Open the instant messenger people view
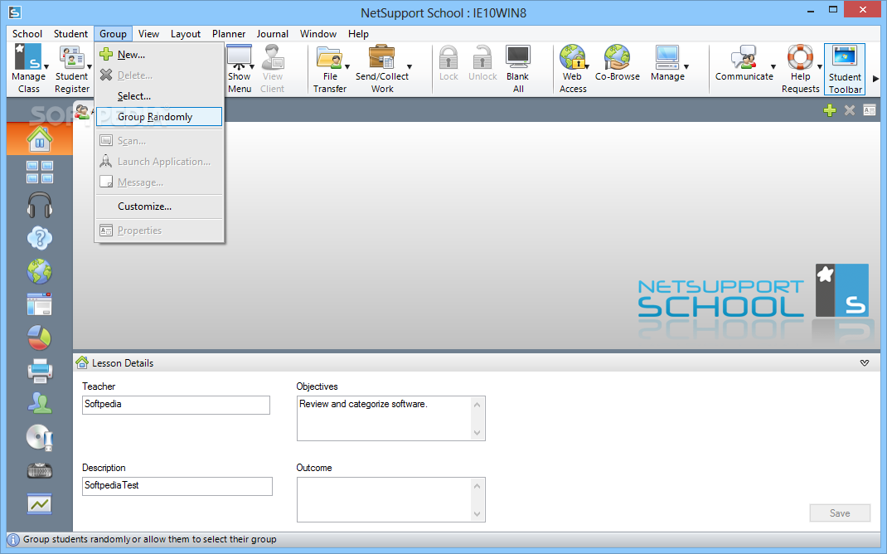The image size is (887, 554). coord(40,404)
